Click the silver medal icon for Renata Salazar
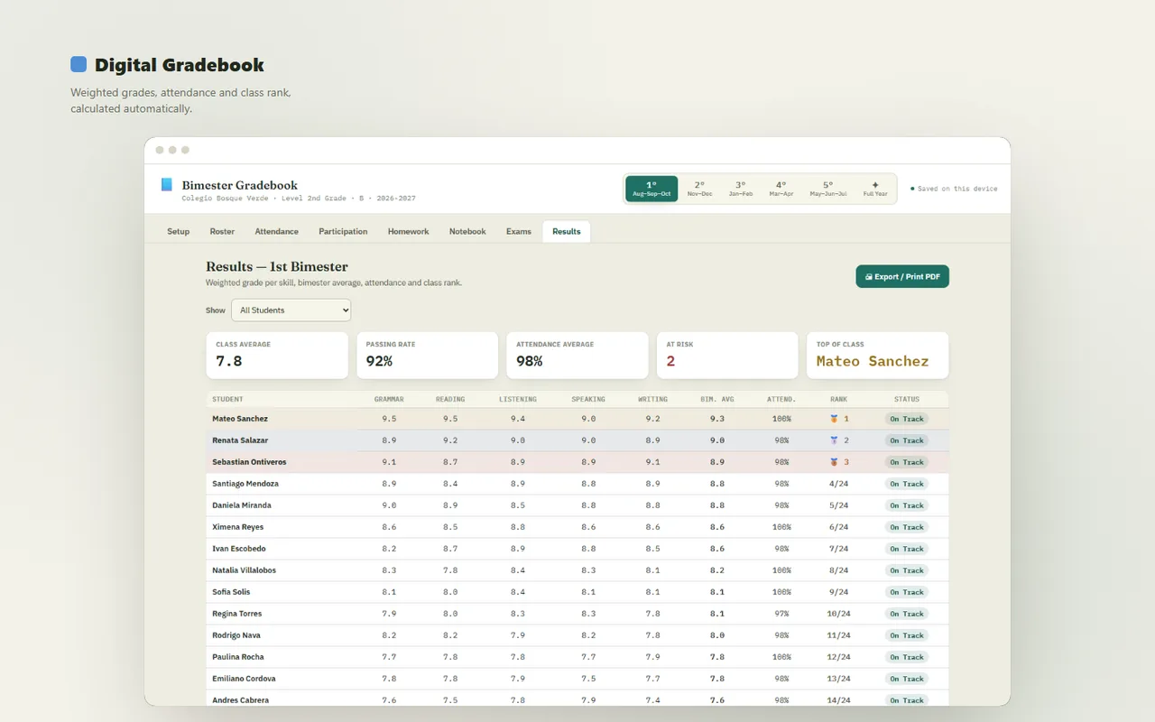The width and height of the screenshot is (1155, 722). 835,440
